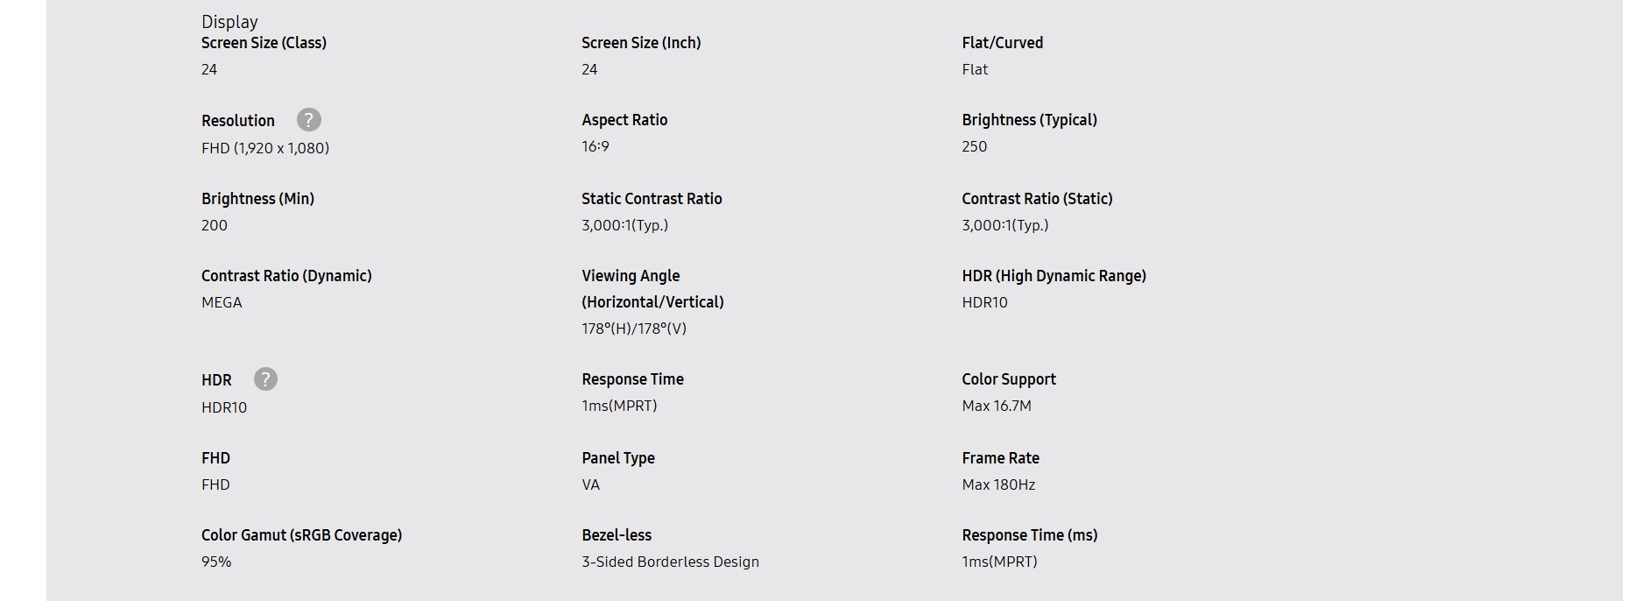Click the Frame Rate Max 180Hz value
Viewport: 1649px width, 601px height.
(998, 484)
